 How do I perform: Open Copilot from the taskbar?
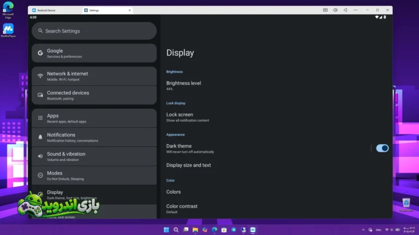pyautogui.click(x=205, y=230)
